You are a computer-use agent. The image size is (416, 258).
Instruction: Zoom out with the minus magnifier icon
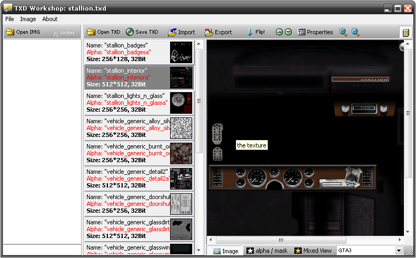click(355, 32)
